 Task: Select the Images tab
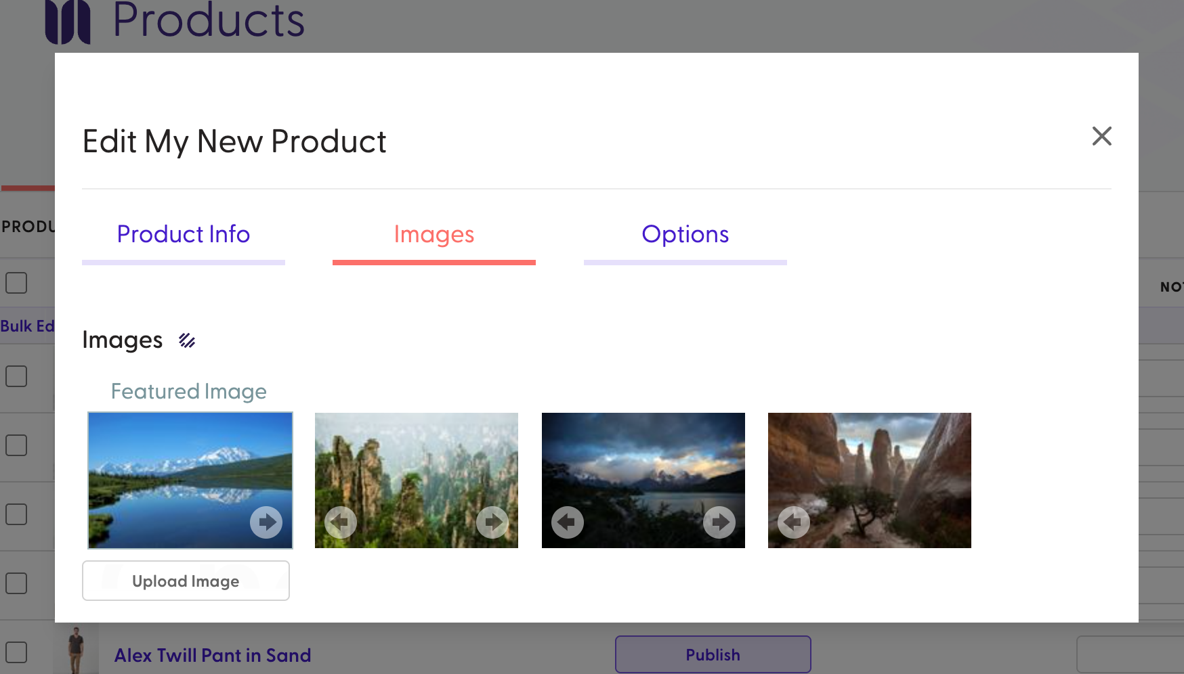click(x=434, y=234)
